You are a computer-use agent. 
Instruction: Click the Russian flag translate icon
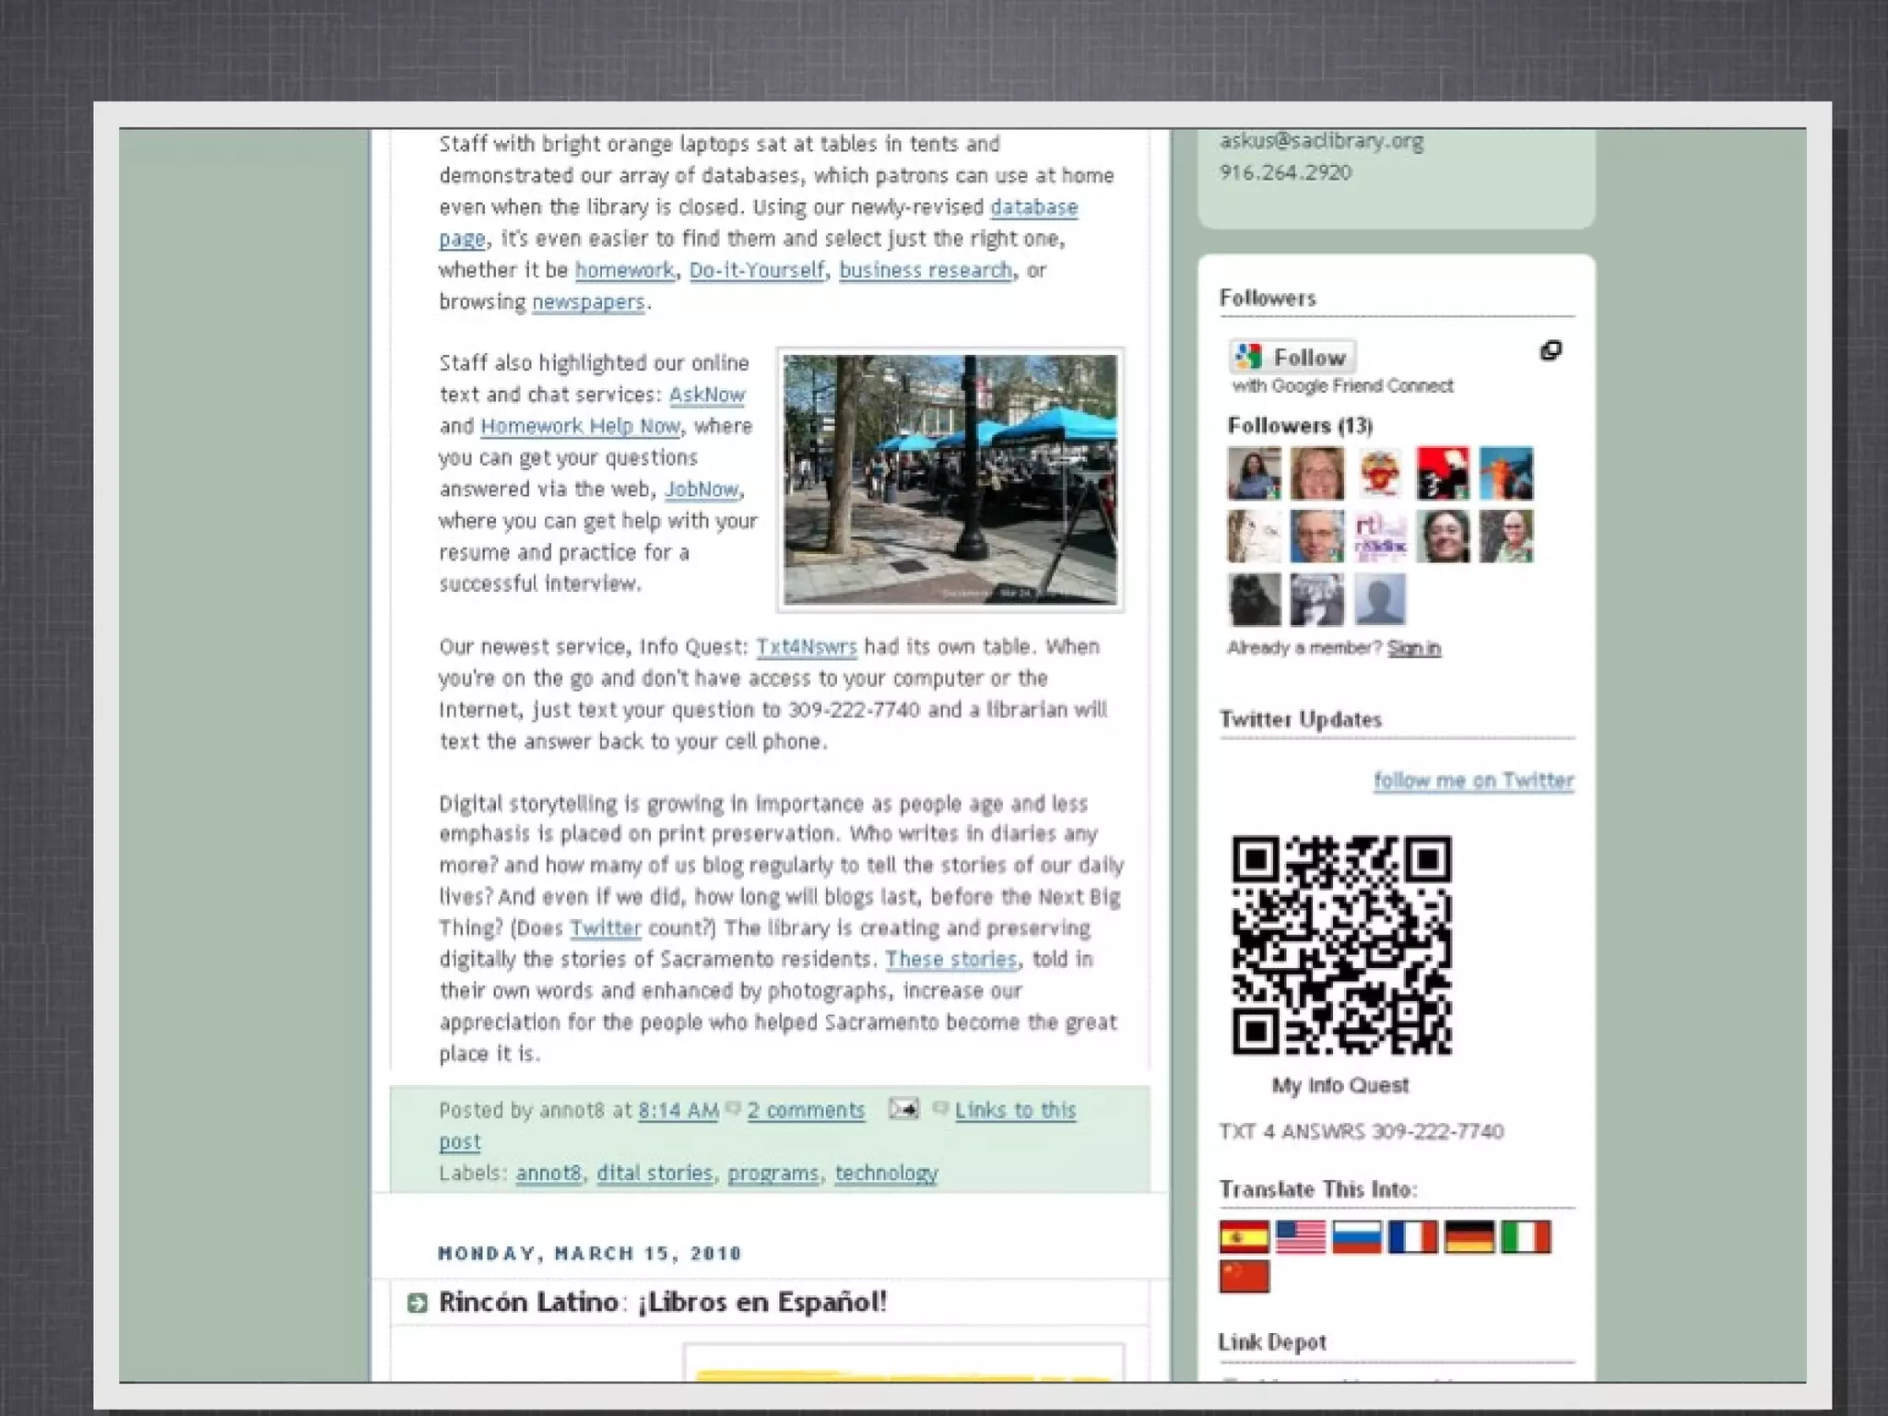click(x=1357, y=1236)
